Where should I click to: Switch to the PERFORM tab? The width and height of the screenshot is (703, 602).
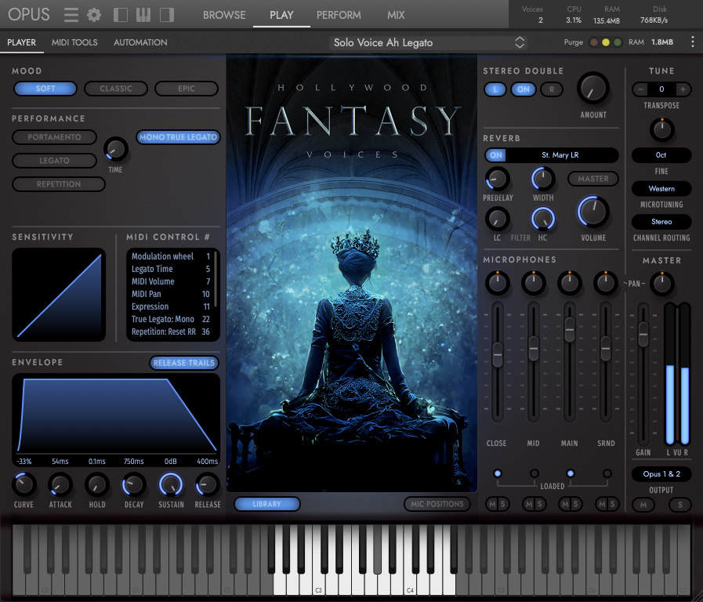click(x=339, y=14)
